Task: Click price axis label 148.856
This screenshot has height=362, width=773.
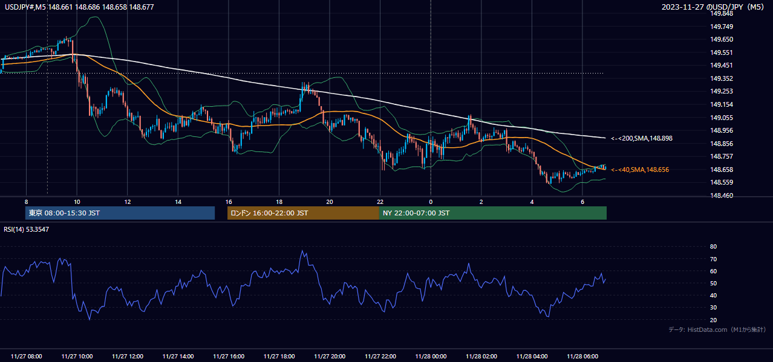Action: tap(722, 144)
